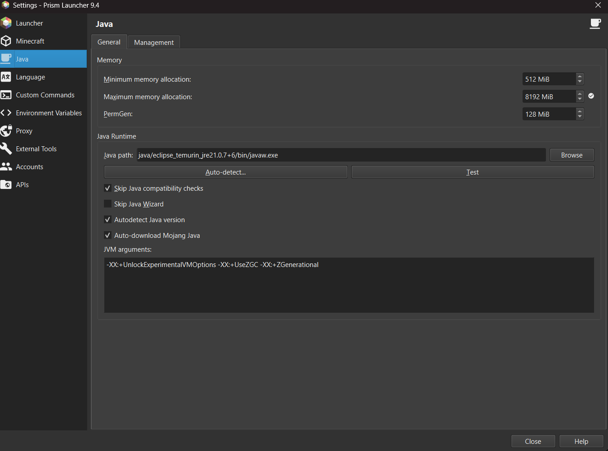
Task: Select the General tab
Action: (x=109, y=42)
